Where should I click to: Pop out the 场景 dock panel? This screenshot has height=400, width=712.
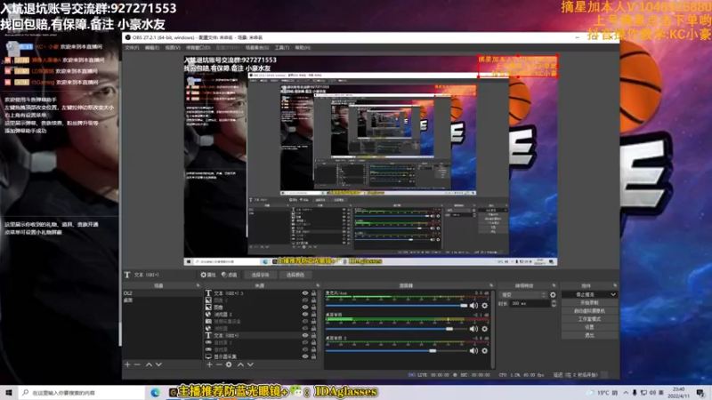pos(198,285)
